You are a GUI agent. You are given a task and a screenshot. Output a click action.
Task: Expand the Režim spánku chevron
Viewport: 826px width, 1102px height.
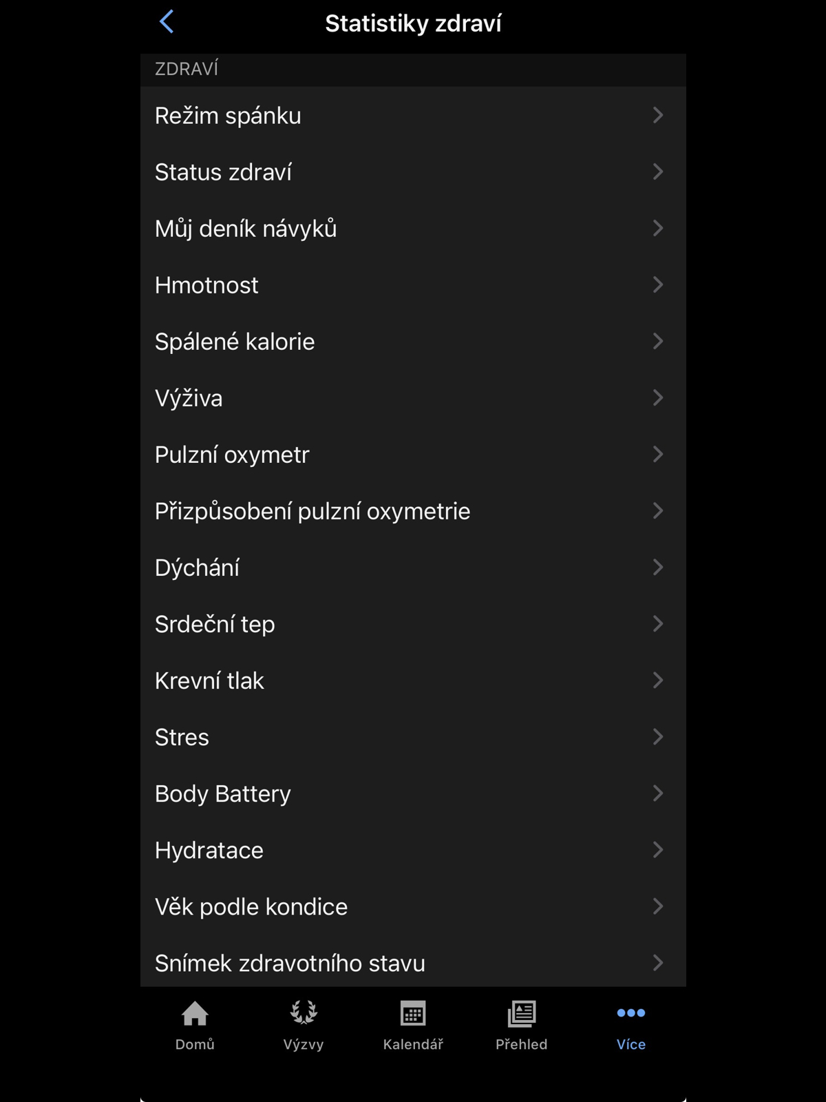point(657,115)
